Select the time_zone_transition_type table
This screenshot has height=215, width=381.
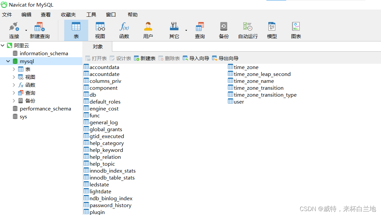[x=262, y=95]
